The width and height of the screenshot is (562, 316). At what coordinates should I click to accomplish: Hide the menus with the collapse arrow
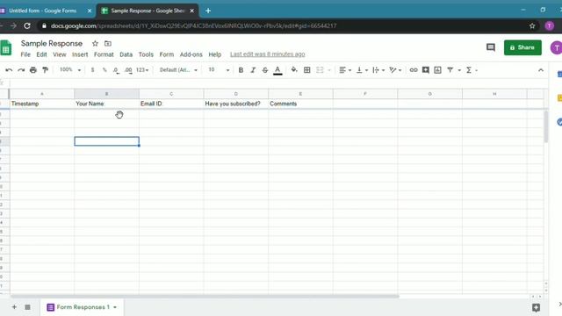[541, 70]
